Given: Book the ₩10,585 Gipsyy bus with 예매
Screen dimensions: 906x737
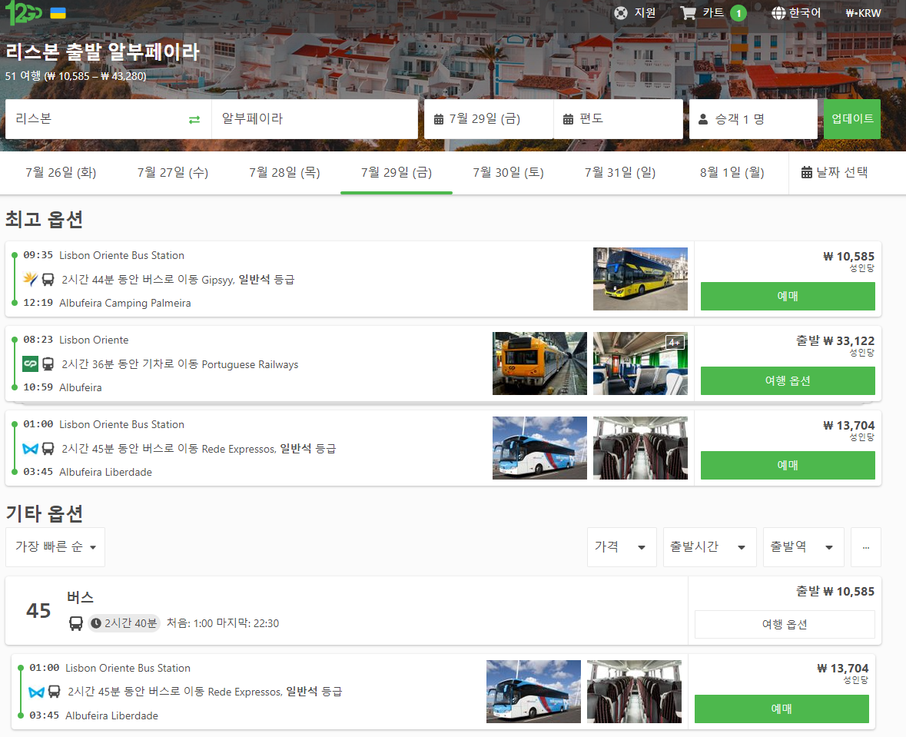Looking at the screenshot, I should click(x=788, y=296).
